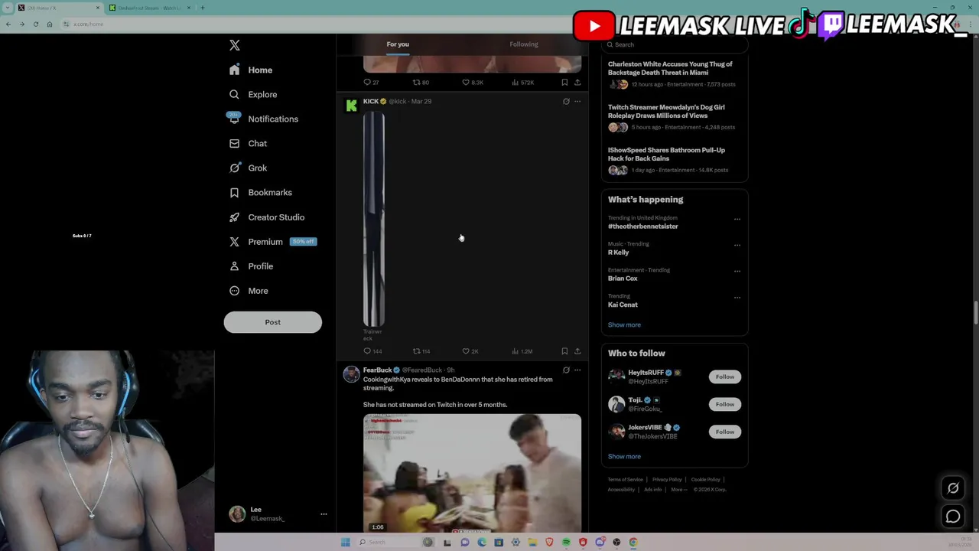This screenshot has width=979, height=551.
Task: Open more options for R Kelly trend
Action: pos(737,245)
